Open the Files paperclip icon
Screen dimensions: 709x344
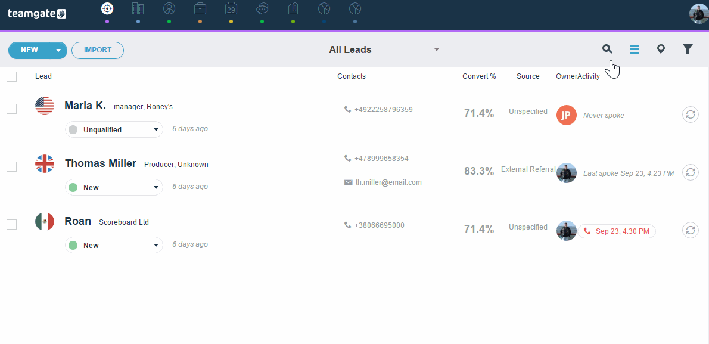[x=293, y=8]
